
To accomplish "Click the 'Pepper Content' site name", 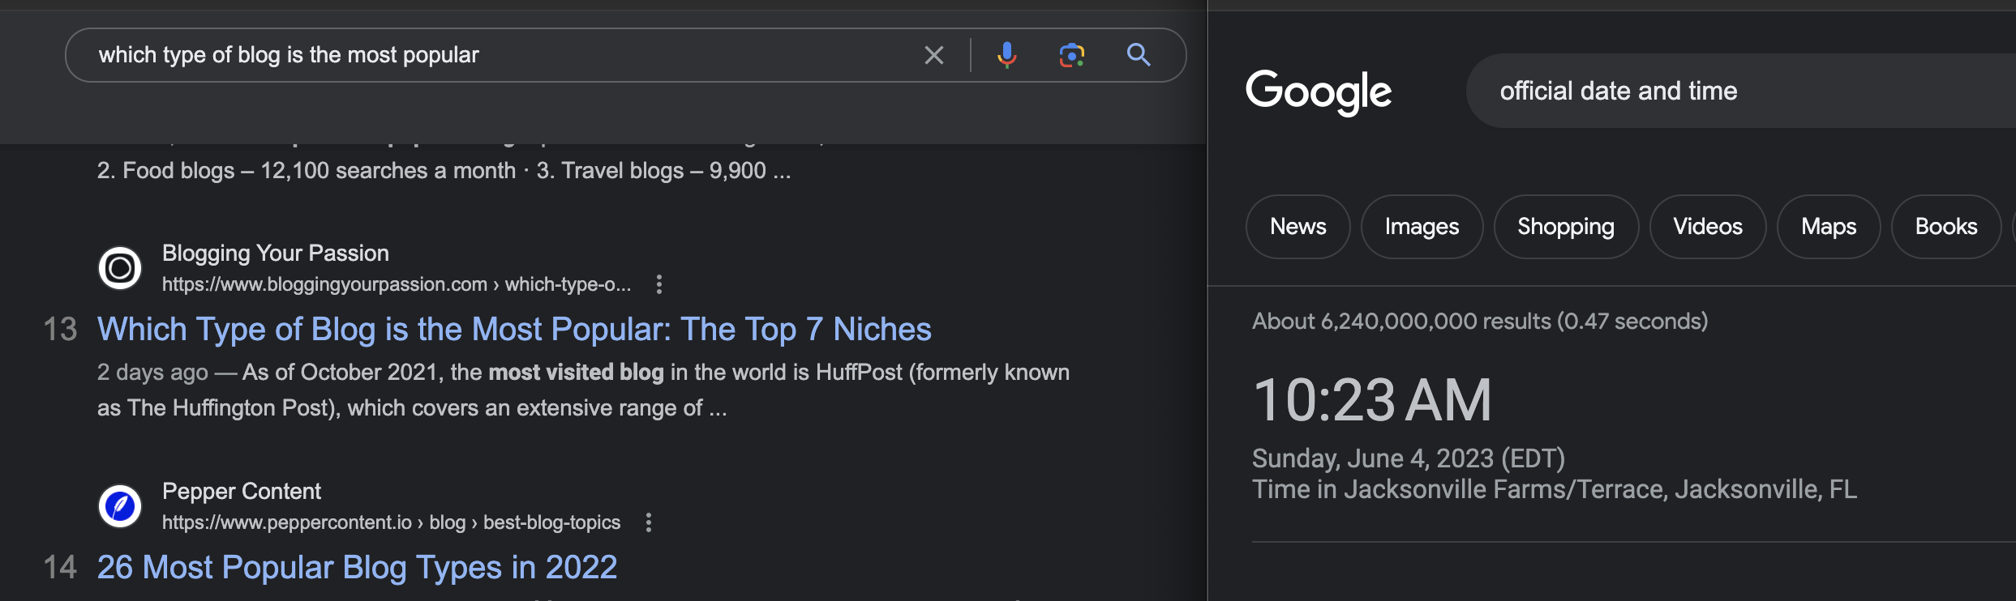I will pos(242,492).
